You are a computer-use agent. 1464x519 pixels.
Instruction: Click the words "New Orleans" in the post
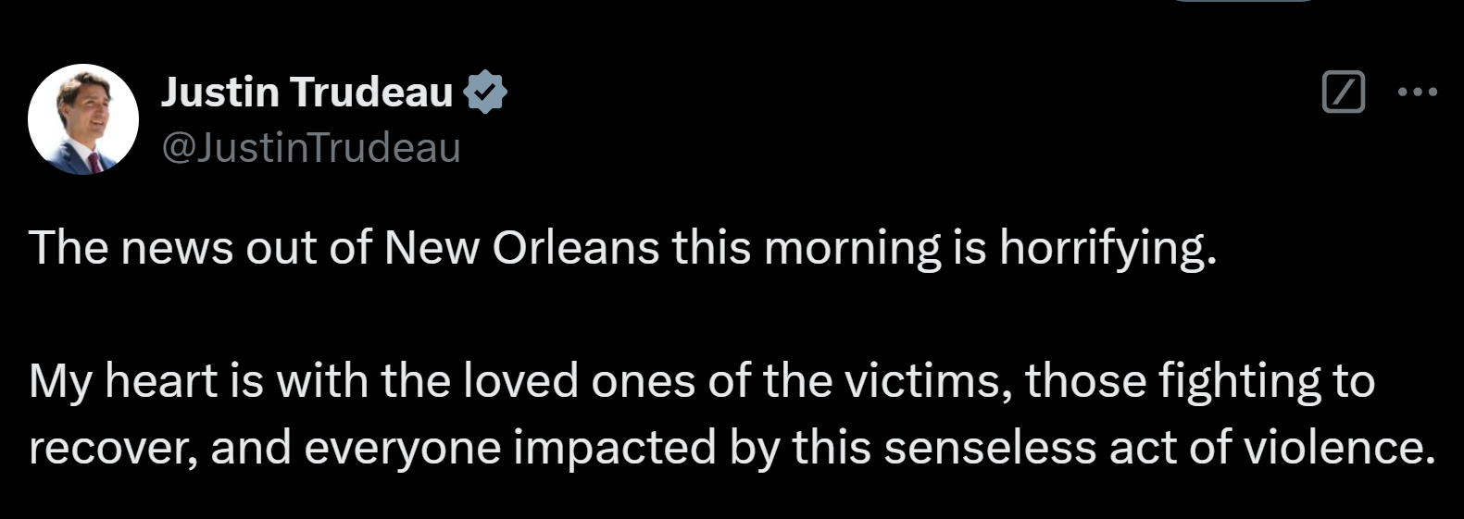click(521, 248)
